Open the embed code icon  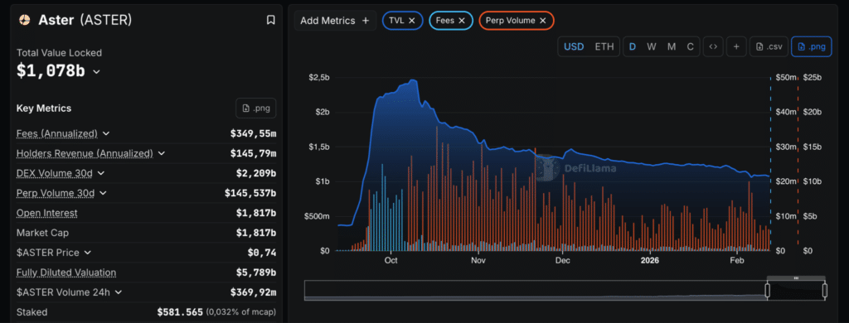tap(713, 46)
